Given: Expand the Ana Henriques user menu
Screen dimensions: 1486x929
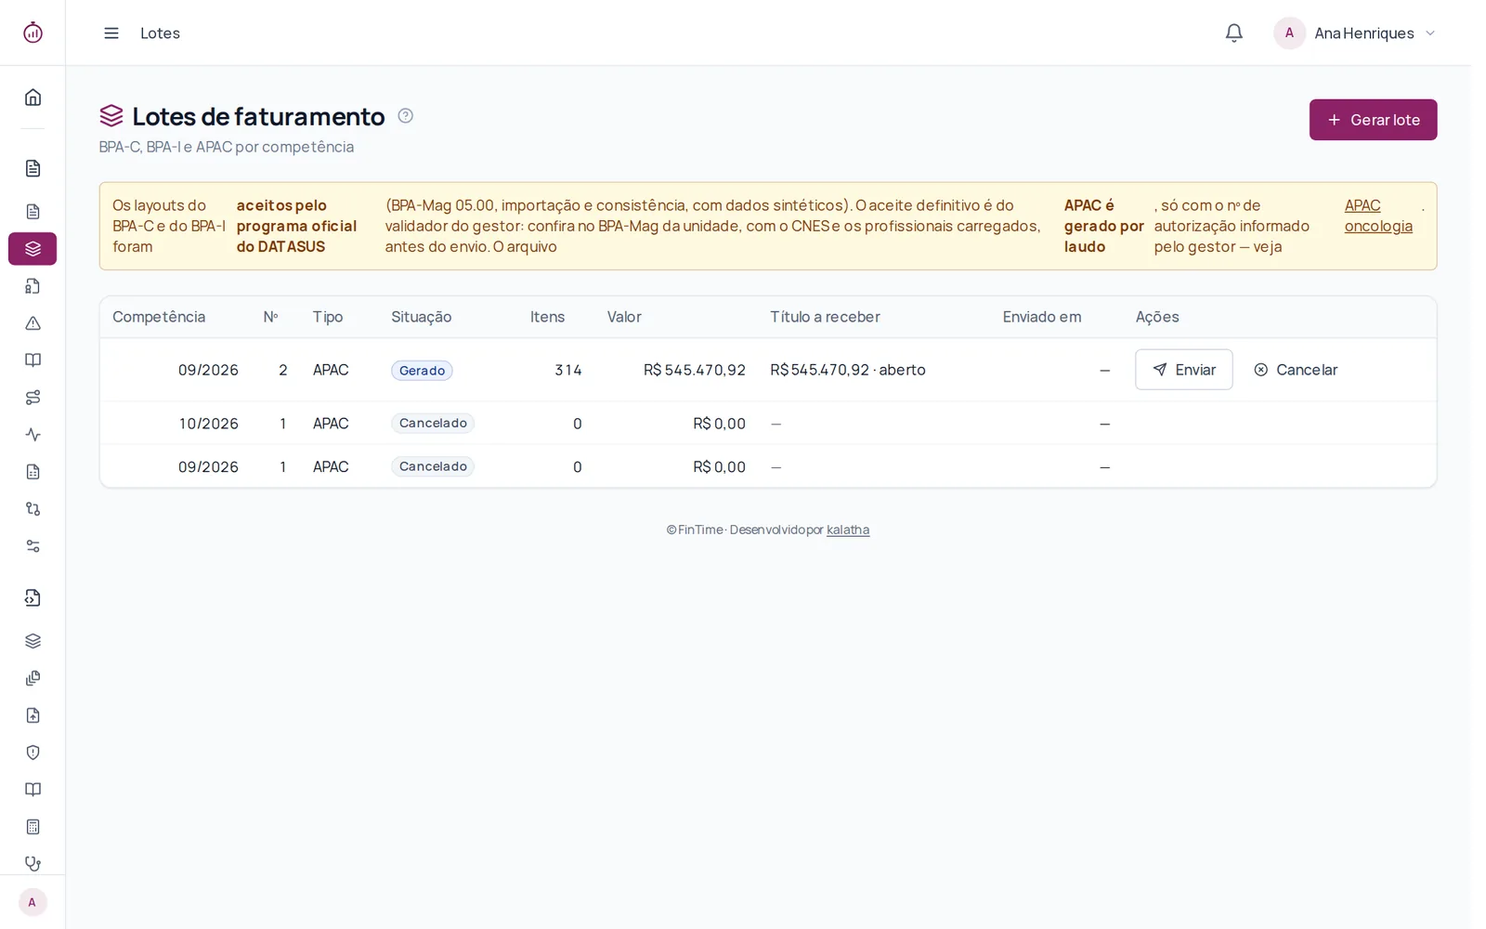Looking at the screenshot, I should point(1355,33).
